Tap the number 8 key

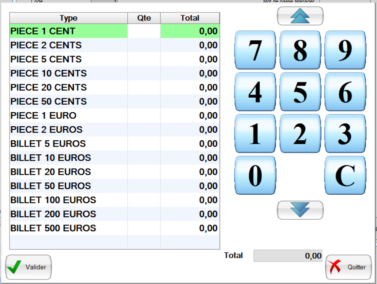300,50
